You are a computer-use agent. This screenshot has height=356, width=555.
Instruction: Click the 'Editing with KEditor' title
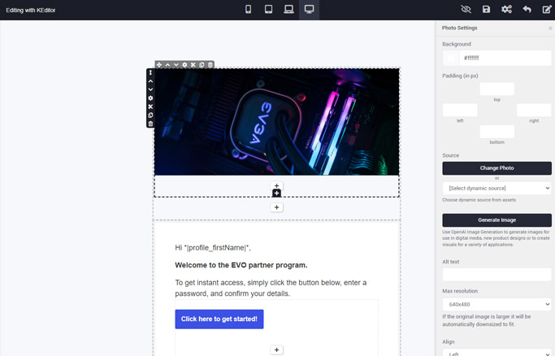pos(31,11)
